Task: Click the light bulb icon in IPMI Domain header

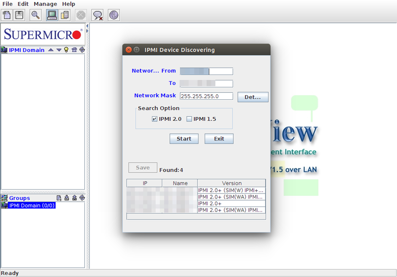Action: point(66,50)
